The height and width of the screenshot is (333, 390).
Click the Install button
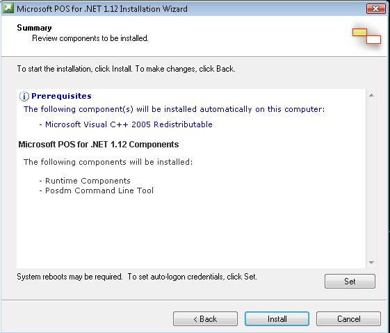pyautogui.click(x=277, y=319)
